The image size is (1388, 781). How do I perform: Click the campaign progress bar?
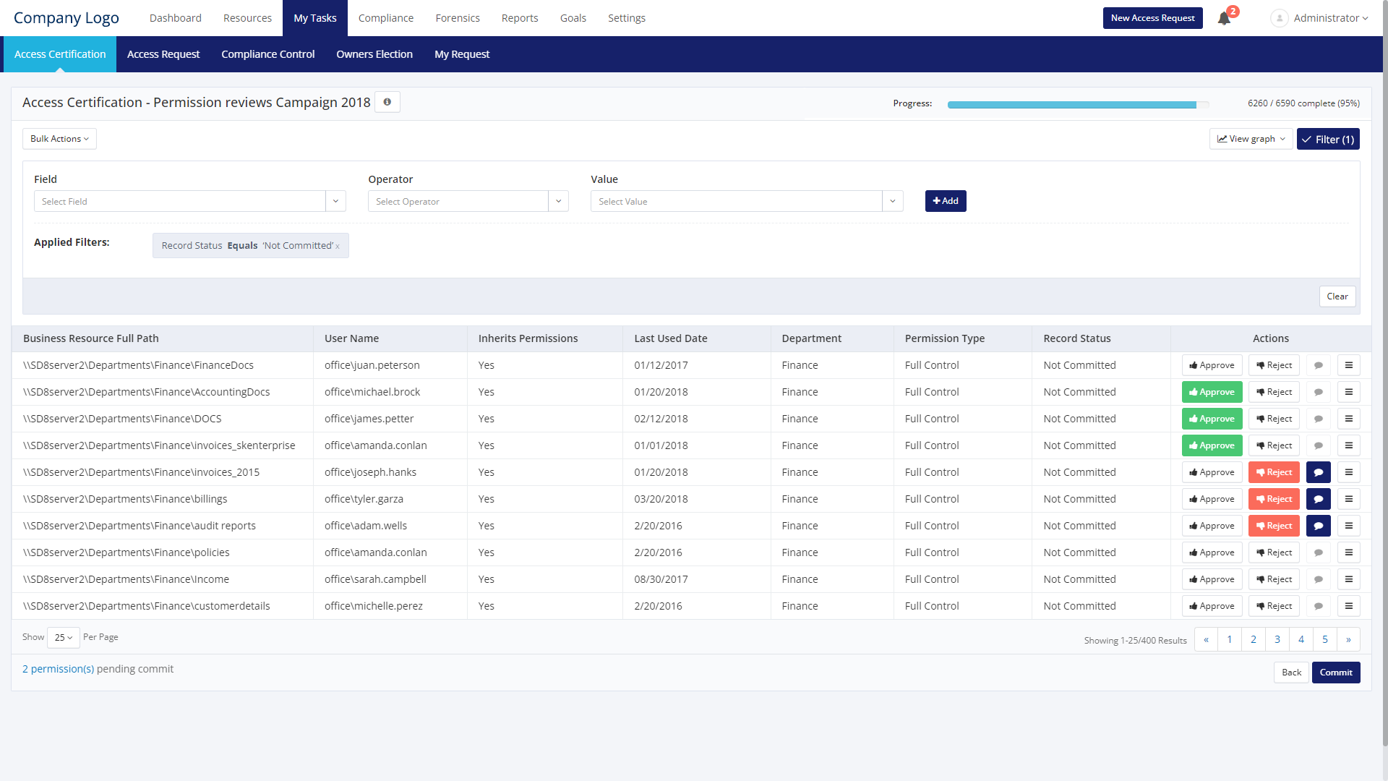click(x=1077, y=104)
